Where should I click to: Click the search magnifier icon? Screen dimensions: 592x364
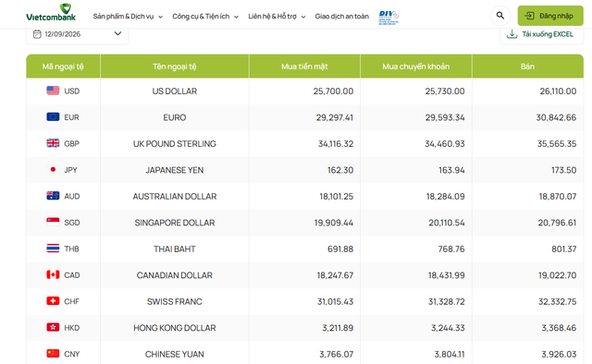coord(500,16)
